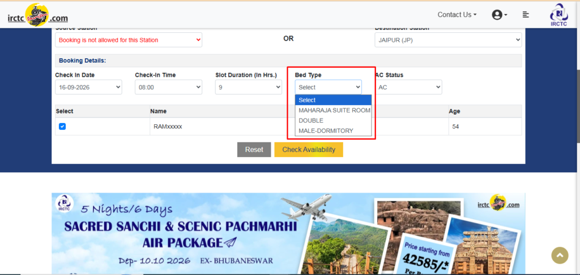The height and width of the screenshot is (275, 580).
Task: Click the IRCTC logo on the banner
Action: pos(65,203)
